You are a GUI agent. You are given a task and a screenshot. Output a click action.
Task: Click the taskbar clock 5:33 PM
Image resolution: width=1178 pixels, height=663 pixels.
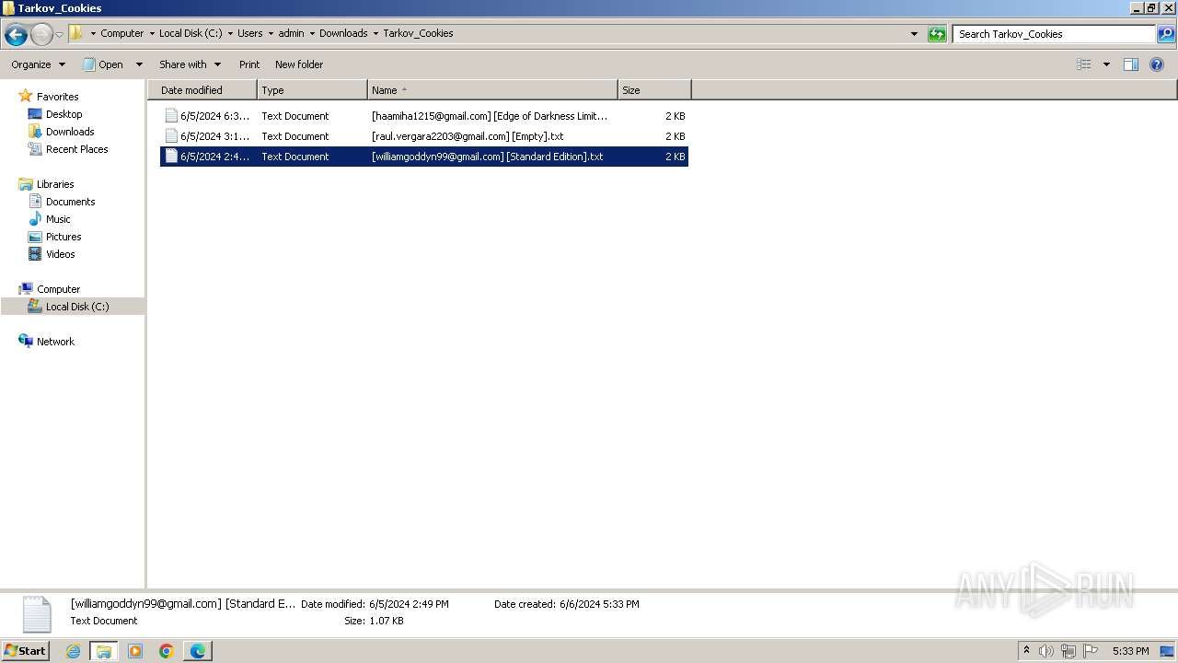click(1130, 651)
